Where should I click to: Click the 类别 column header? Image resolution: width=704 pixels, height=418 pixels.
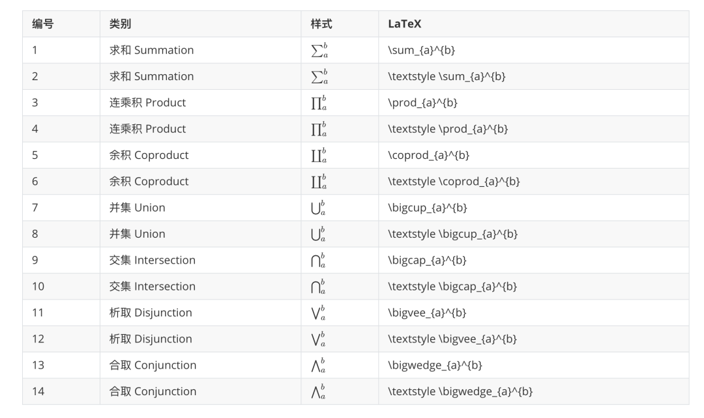[120, 24]
